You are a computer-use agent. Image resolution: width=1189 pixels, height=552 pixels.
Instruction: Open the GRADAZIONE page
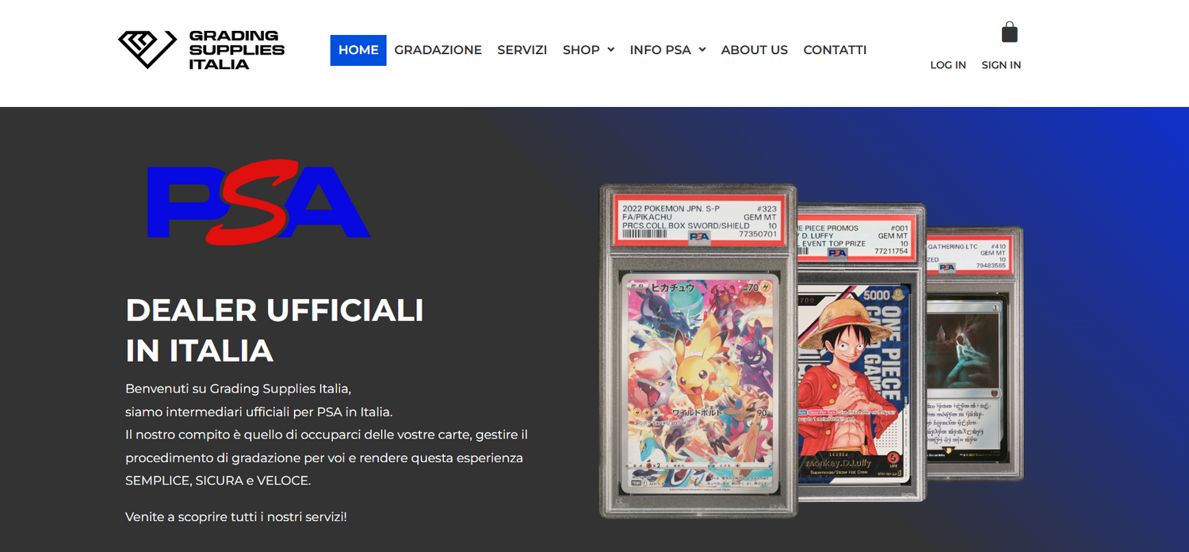tap(438, 50)
